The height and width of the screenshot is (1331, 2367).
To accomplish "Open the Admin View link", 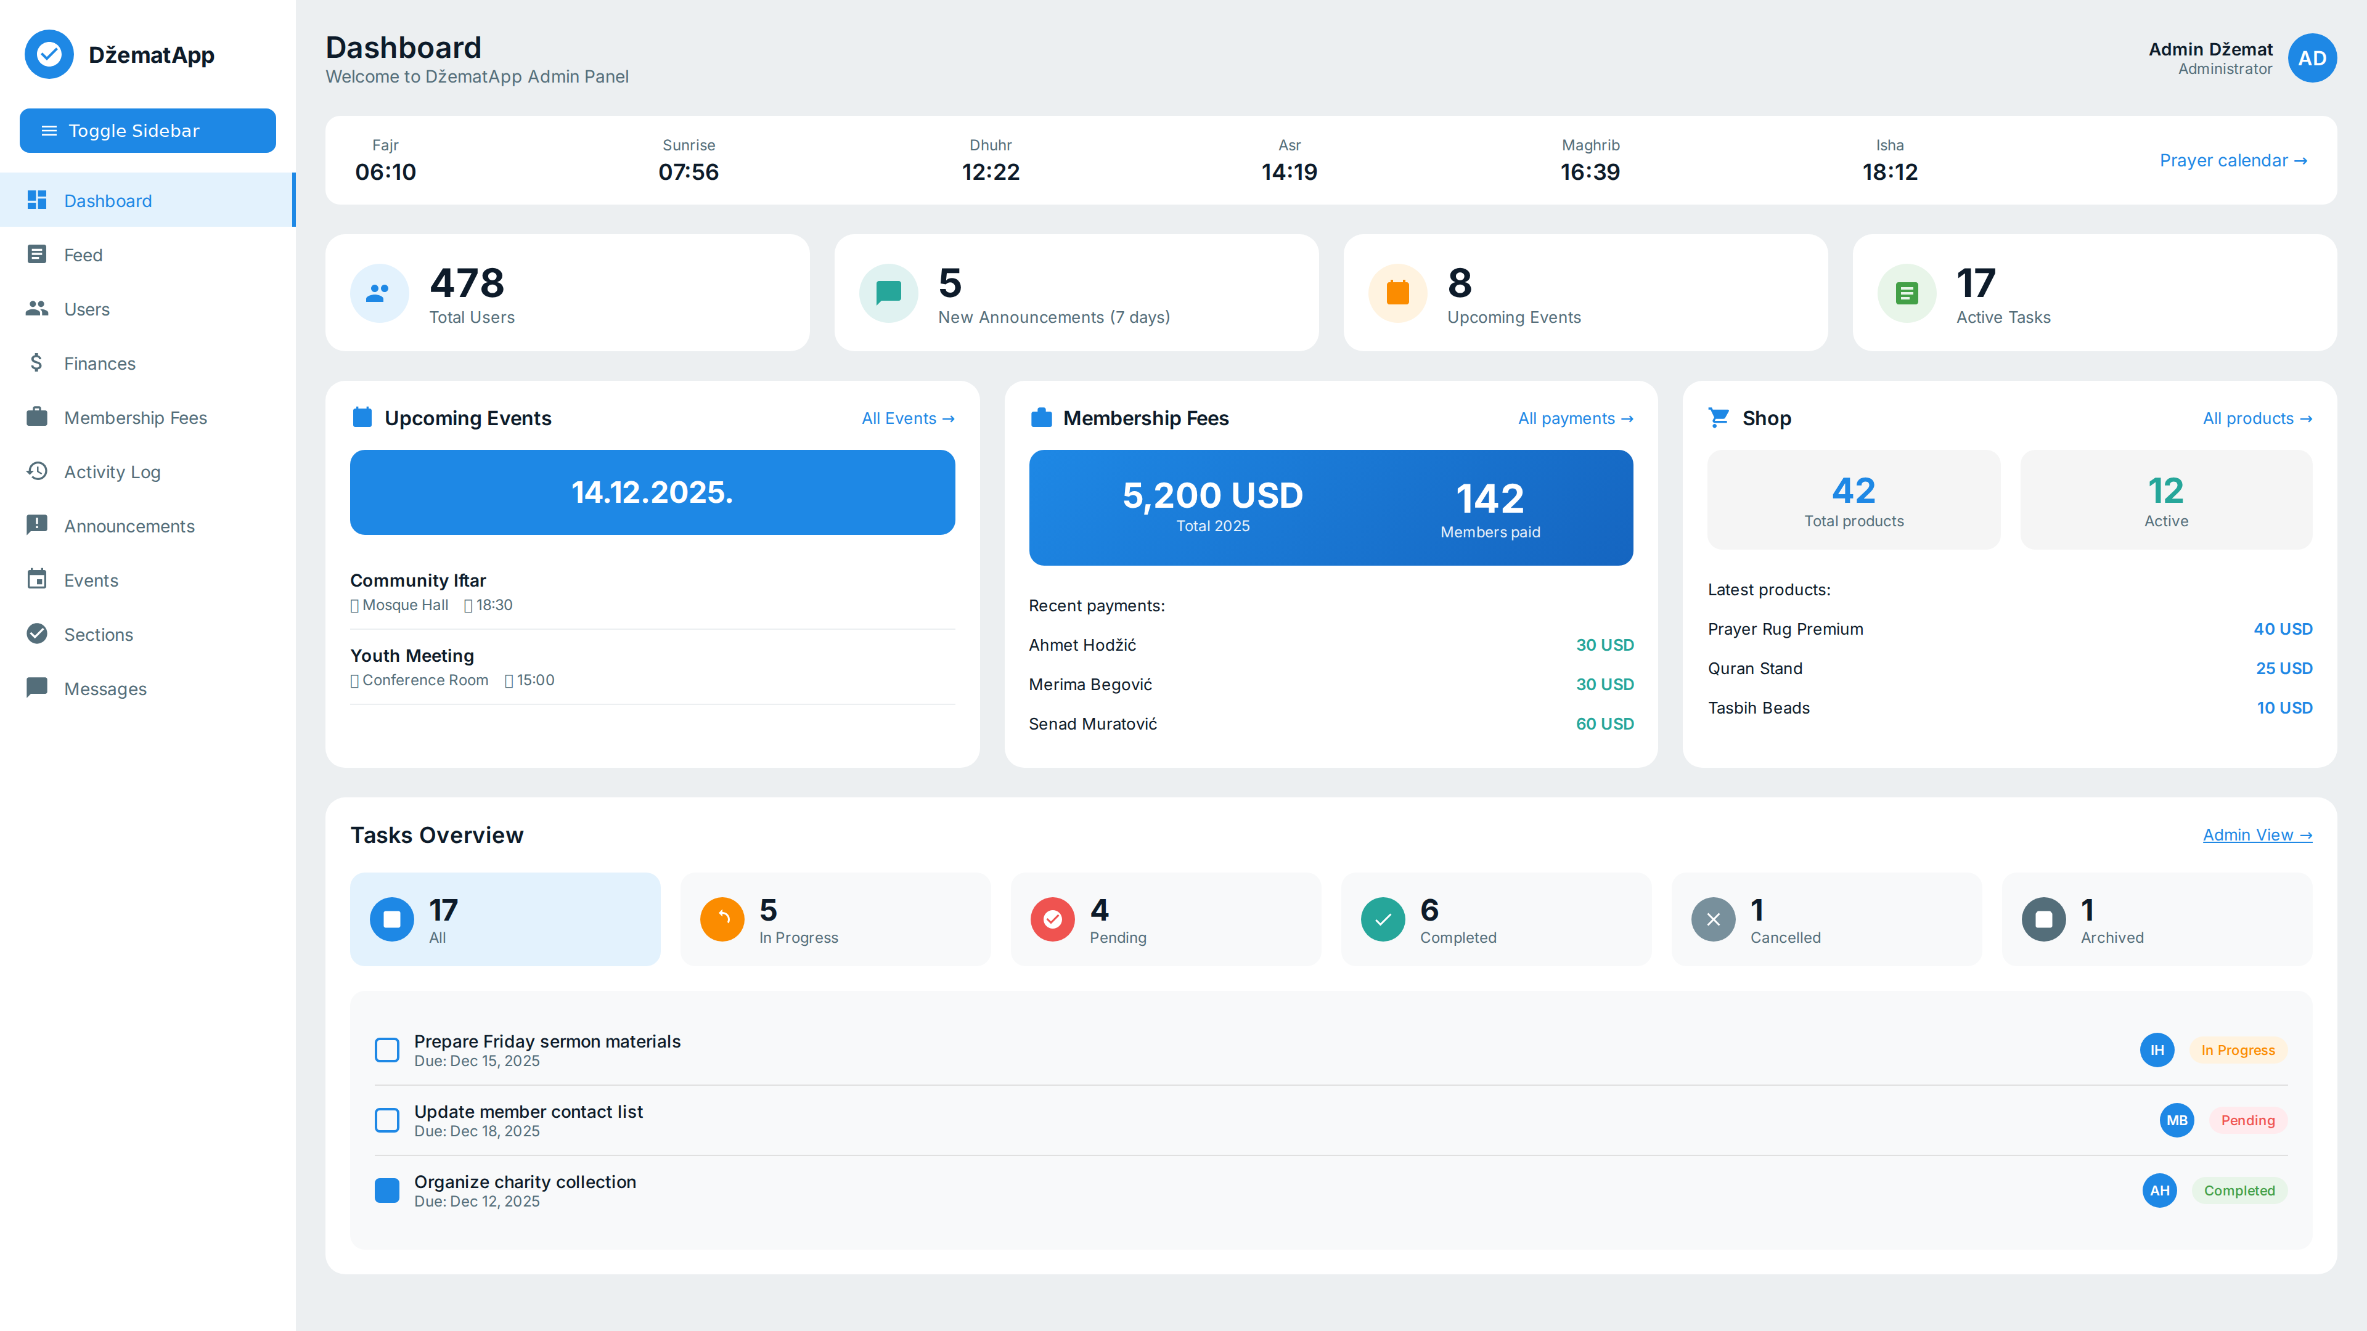I will point(2258,835).
